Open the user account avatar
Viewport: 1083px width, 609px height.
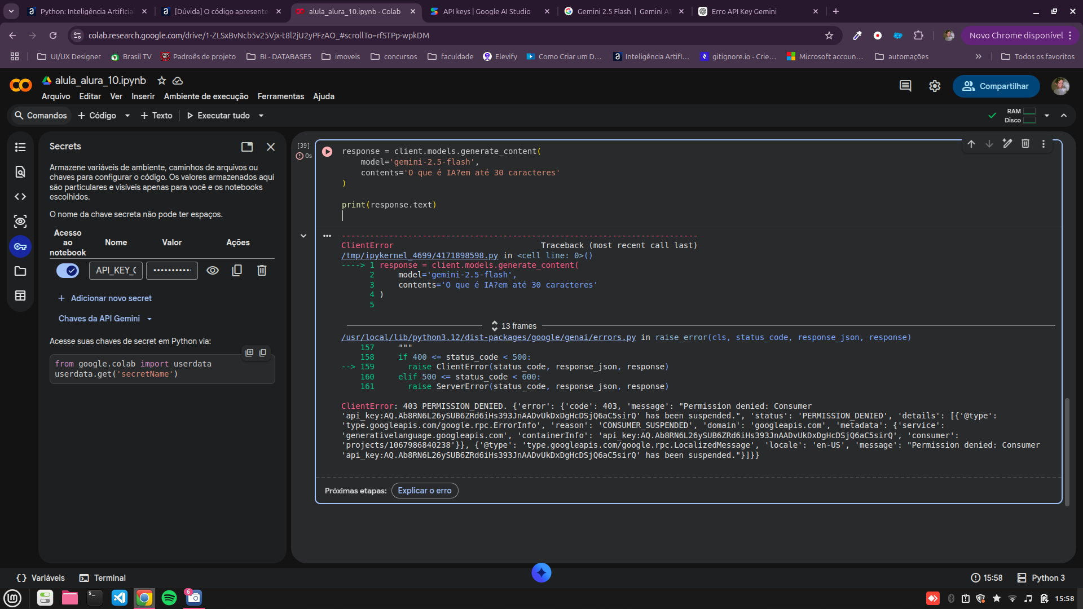(1060, 86)
